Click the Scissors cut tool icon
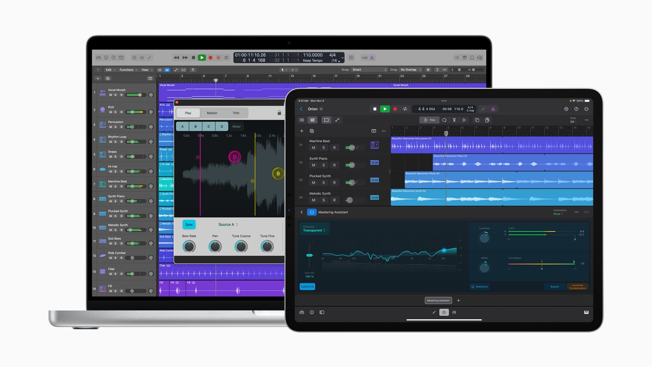Screen dimensions: 652x367 point(454,120)
